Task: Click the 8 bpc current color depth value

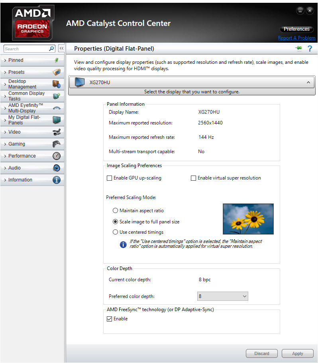Action: coord(205,280)
